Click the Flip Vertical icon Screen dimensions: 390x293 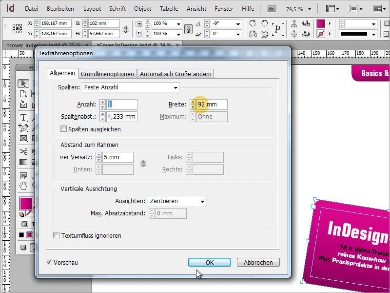pyautogui.click(x=265, y=34)
